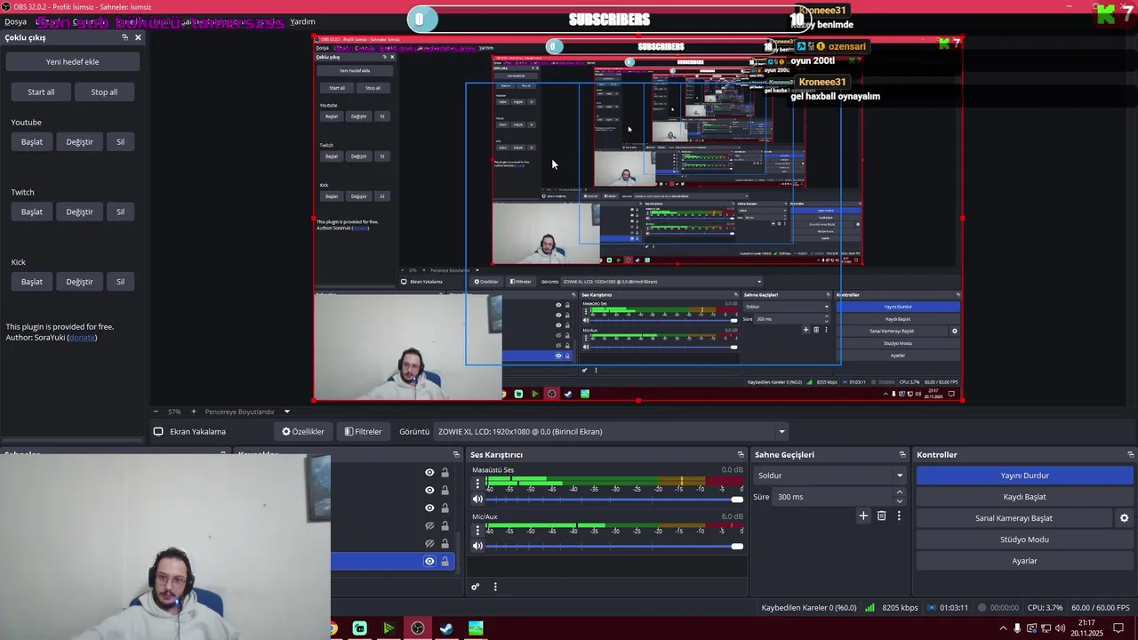This screenshot has height=640, width=1138.
Task: Decrease Süre duration with down arrow
Action: pyautogui.click(x=899, y=501)
